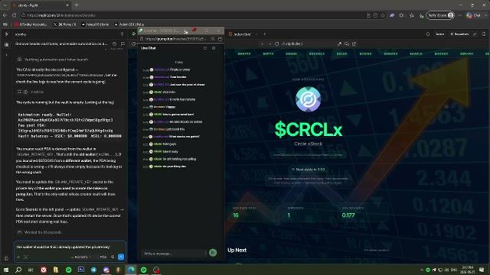Viewport: 490px width, 275px height.
Task: Click Live Chat bell icon
Action: coord(205,48)
